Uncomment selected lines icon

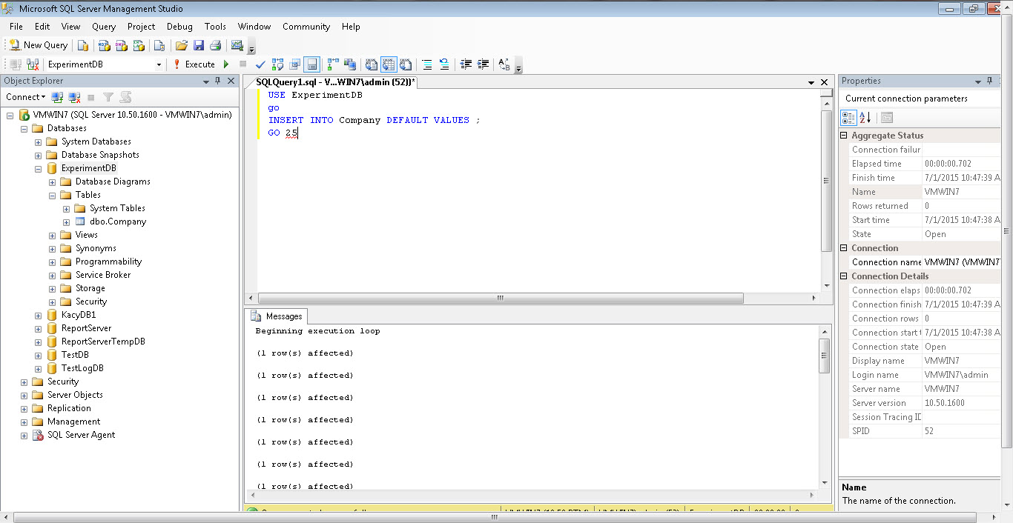coord(443,64)
